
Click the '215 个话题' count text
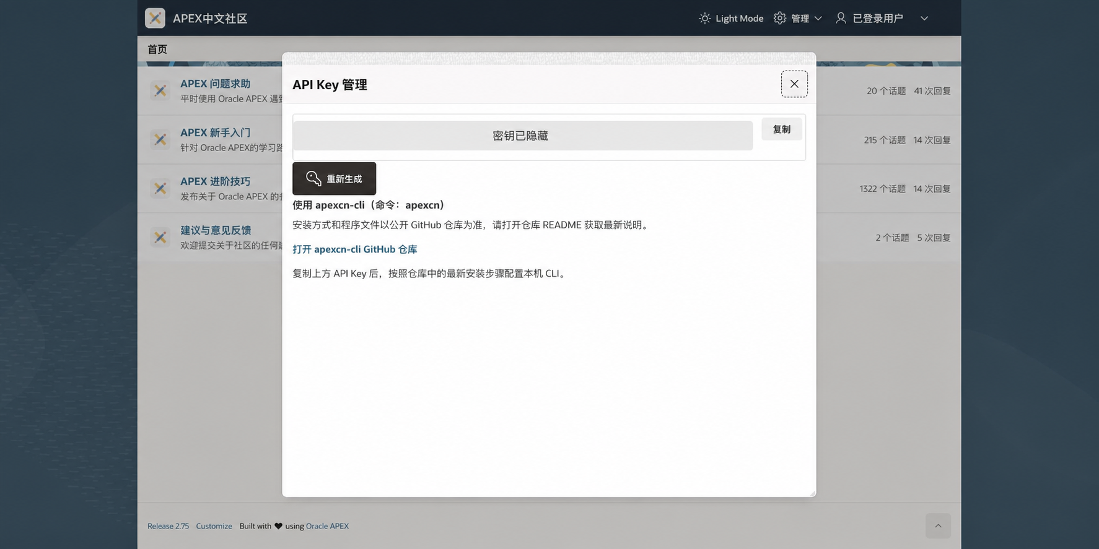[x=885, y=140]
